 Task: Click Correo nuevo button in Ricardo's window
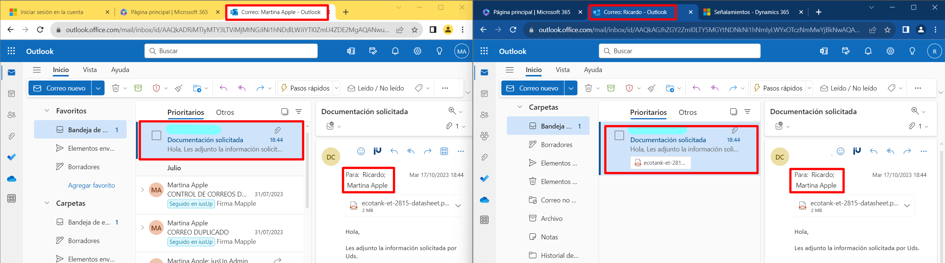(x=532, y=88)
